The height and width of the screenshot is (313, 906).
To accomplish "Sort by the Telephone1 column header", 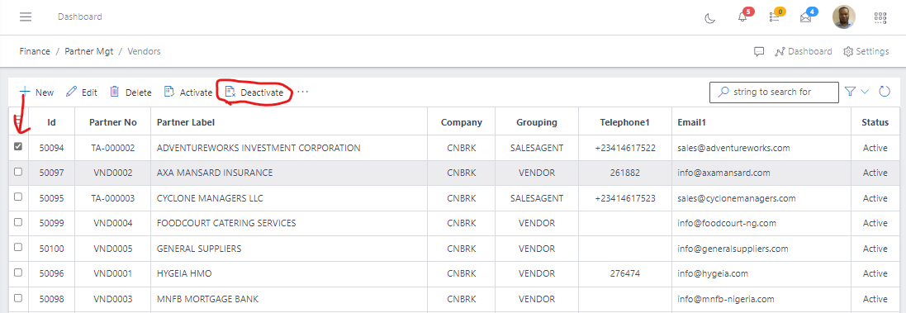I will (x=624, y=122).
